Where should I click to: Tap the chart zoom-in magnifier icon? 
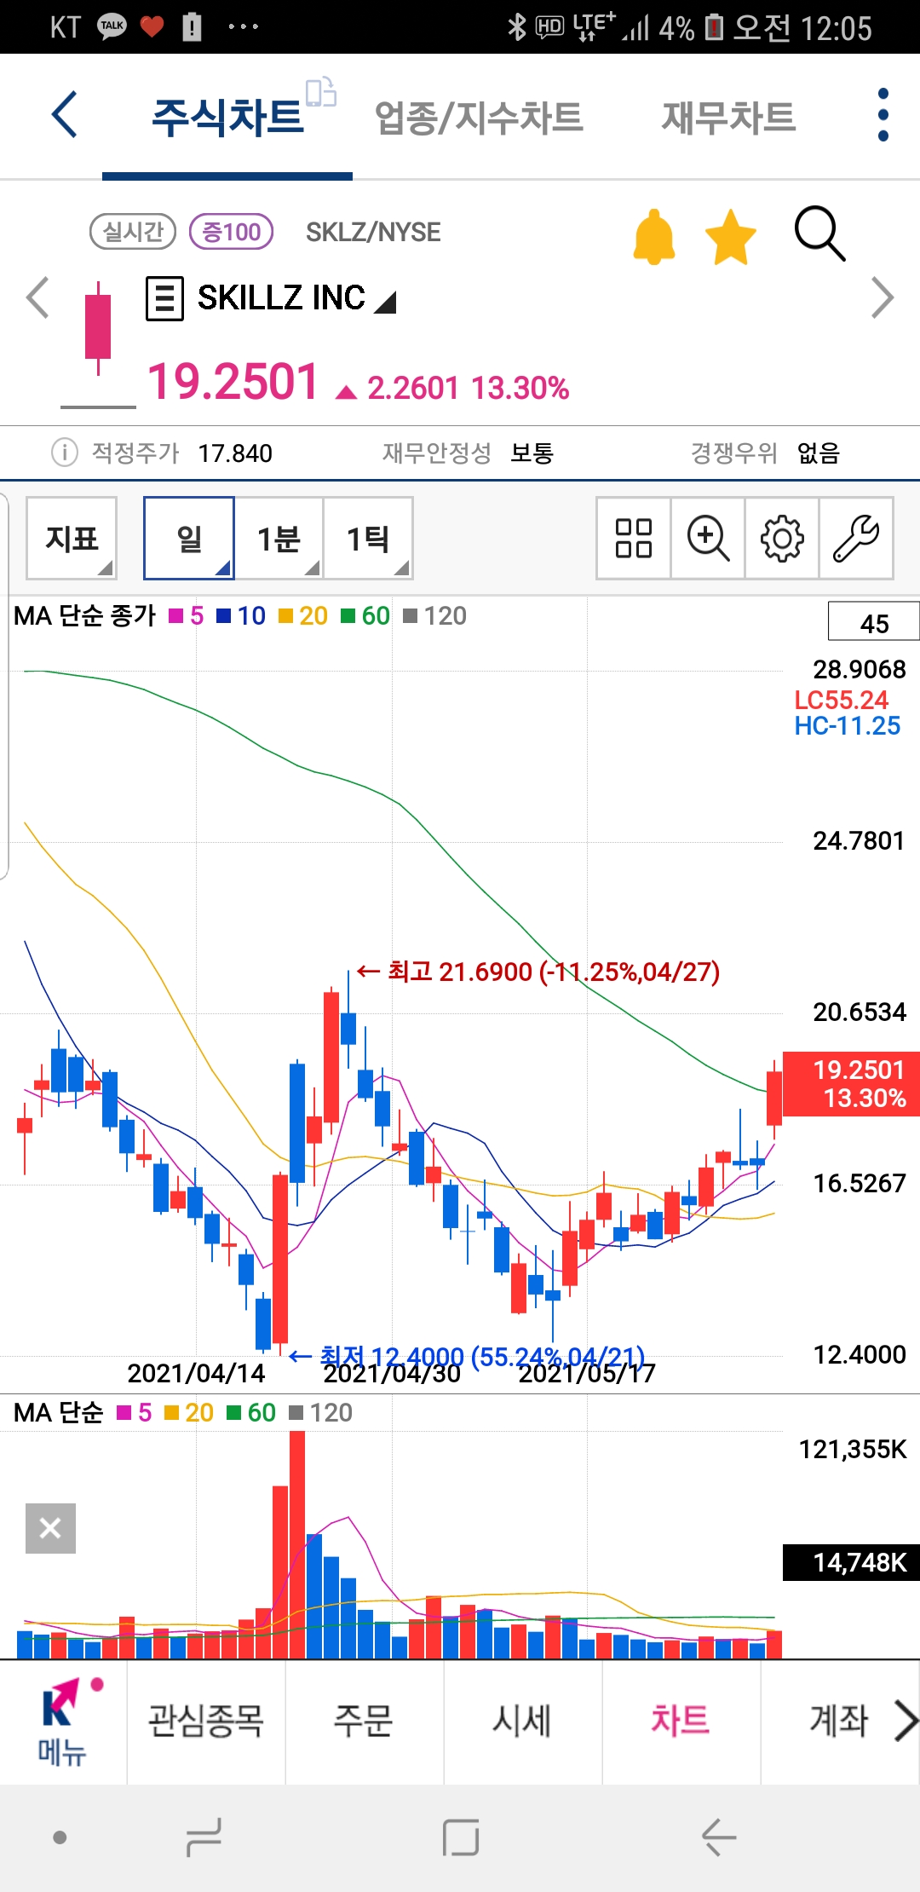(x=708, y=539)
